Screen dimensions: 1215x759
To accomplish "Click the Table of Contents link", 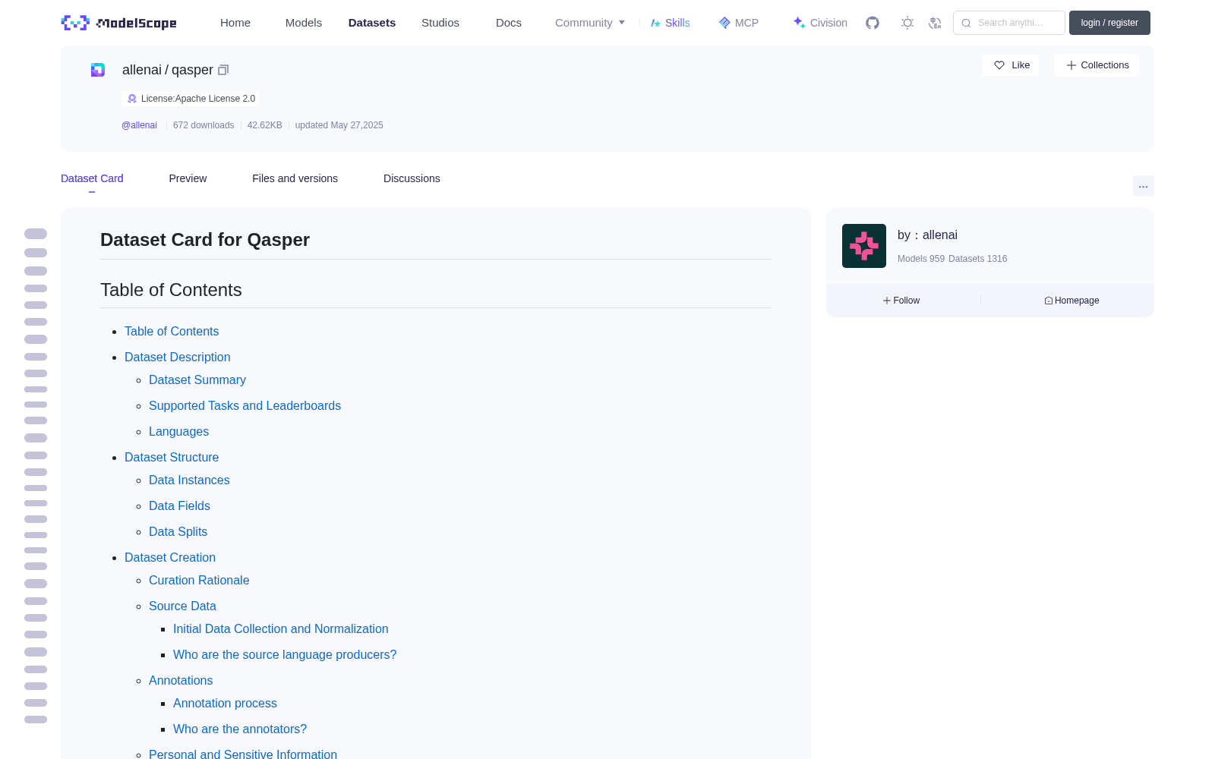I will coord(172,331).
